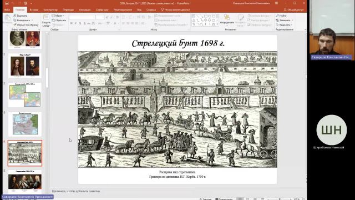355x200 pixels.
Task: Open the font size combo box
Action: (100, 17)
